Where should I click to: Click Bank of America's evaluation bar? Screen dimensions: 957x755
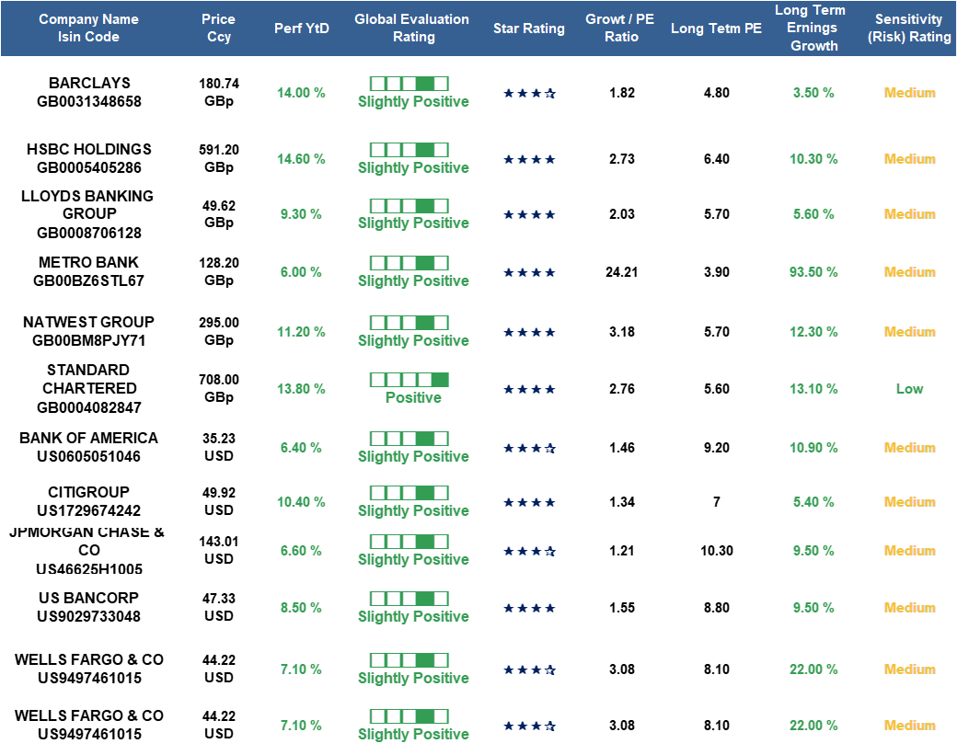(409, 439)
